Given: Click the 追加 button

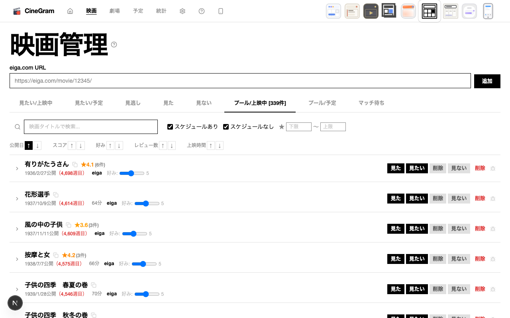Looking at the screenshot, I should [x=487, y=81].
